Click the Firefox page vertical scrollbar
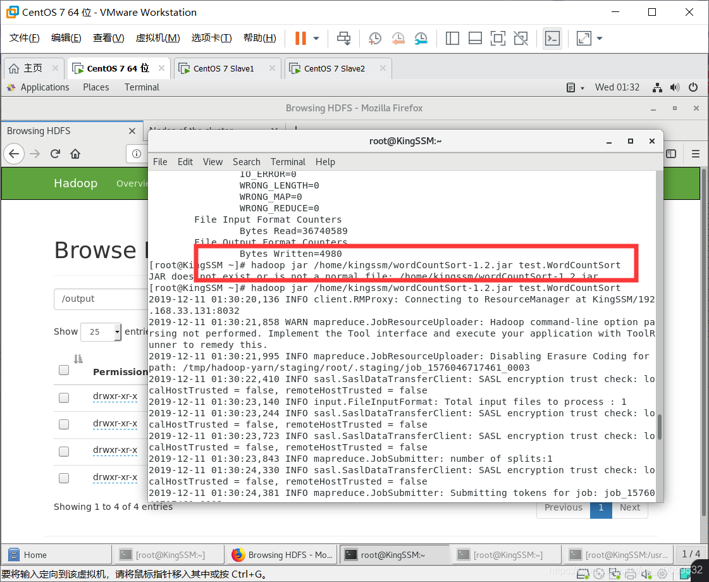This screenshot has height=582, width=709. coord(703,342)
